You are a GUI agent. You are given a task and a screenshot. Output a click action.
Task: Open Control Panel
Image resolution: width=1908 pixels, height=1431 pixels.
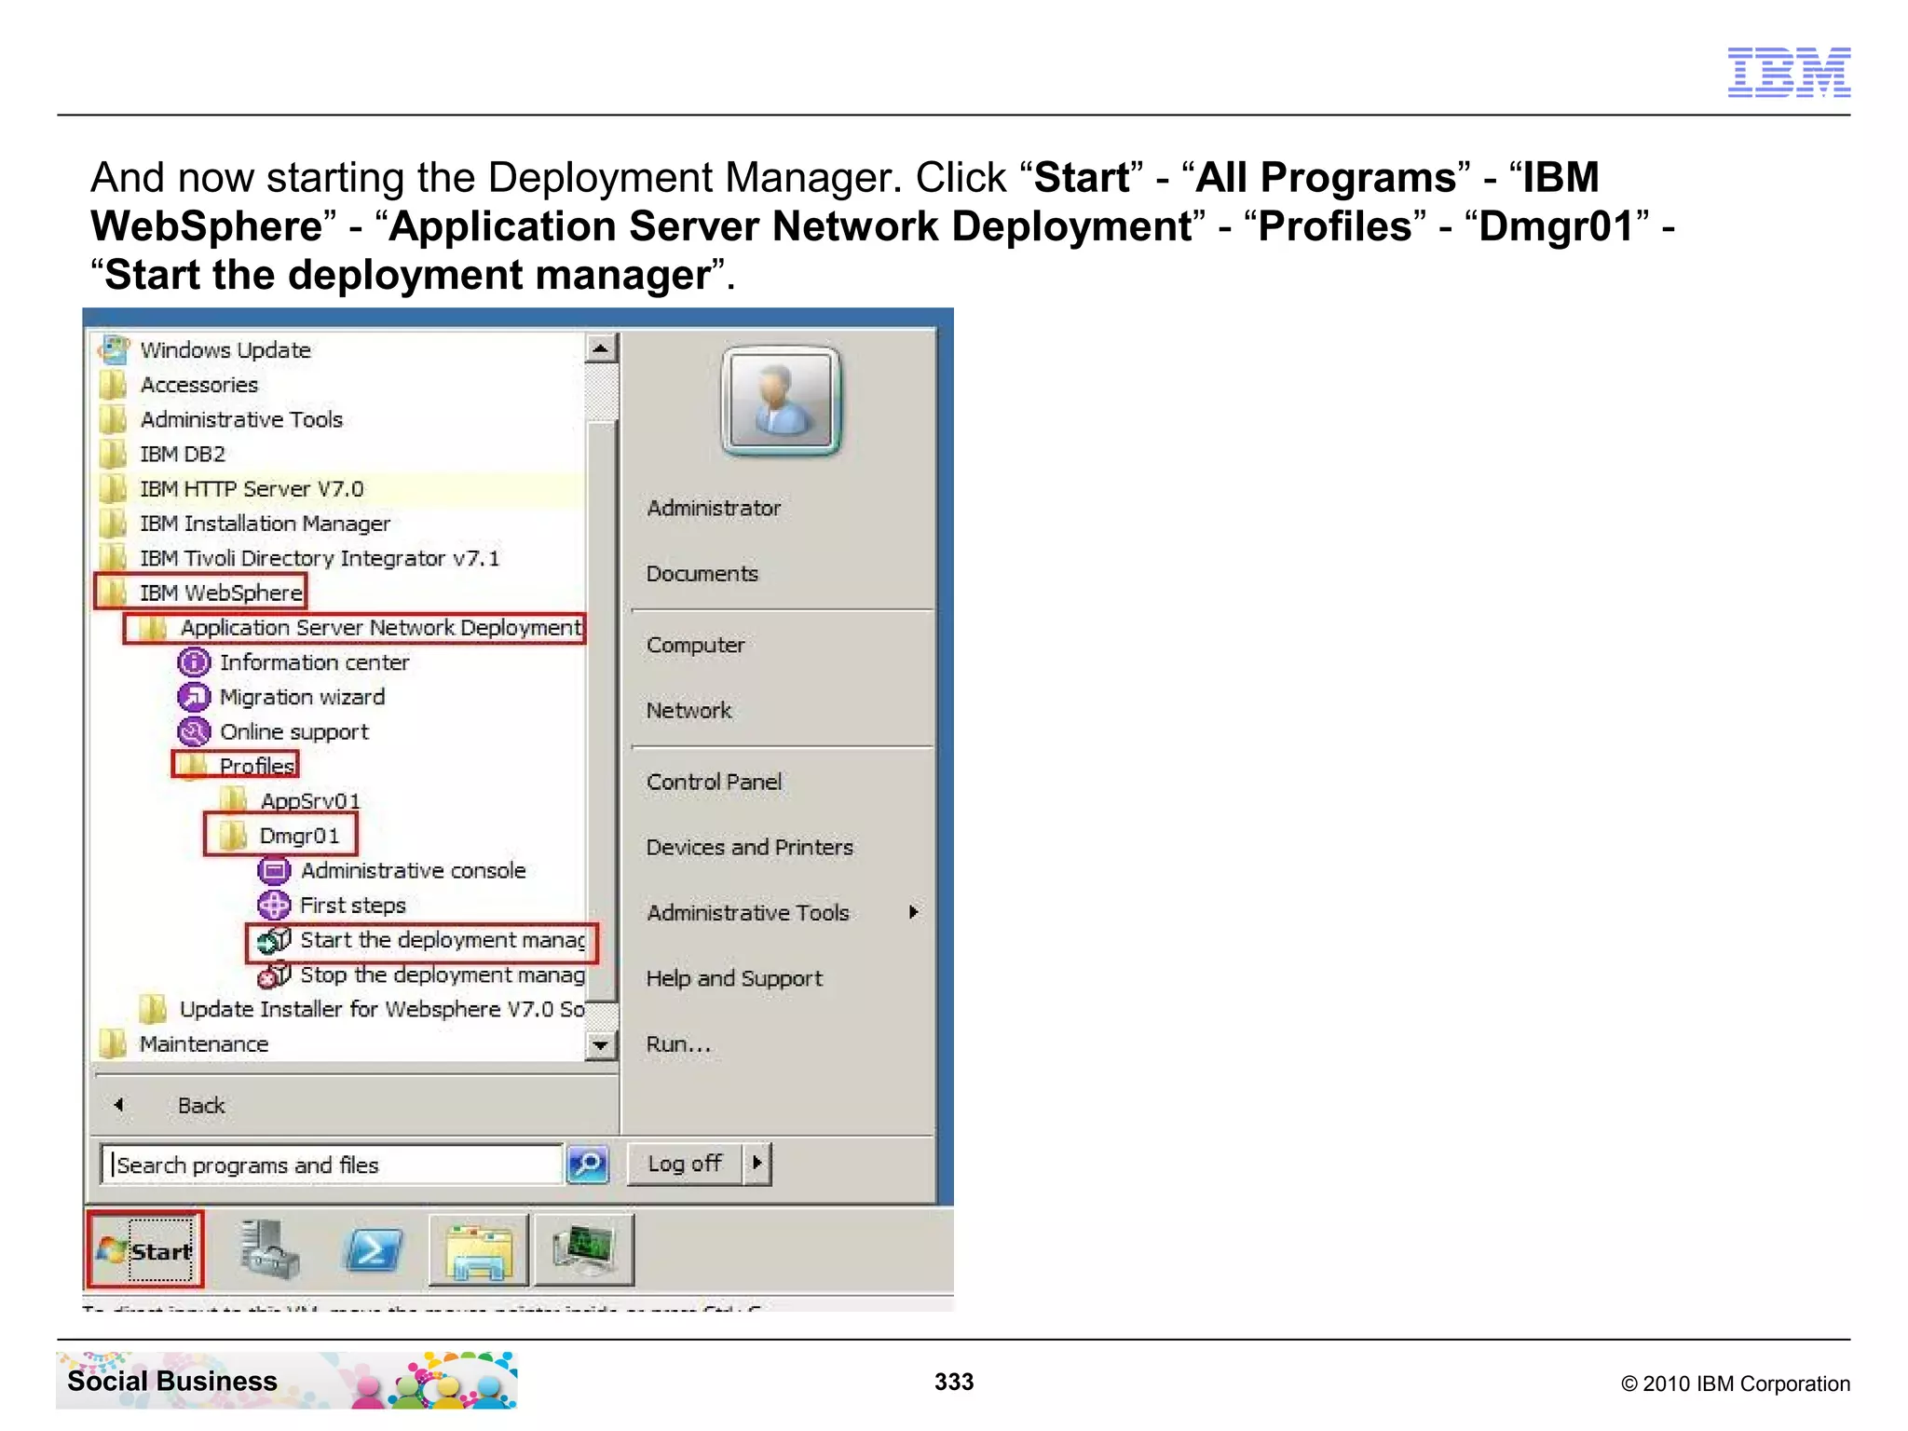715,783
